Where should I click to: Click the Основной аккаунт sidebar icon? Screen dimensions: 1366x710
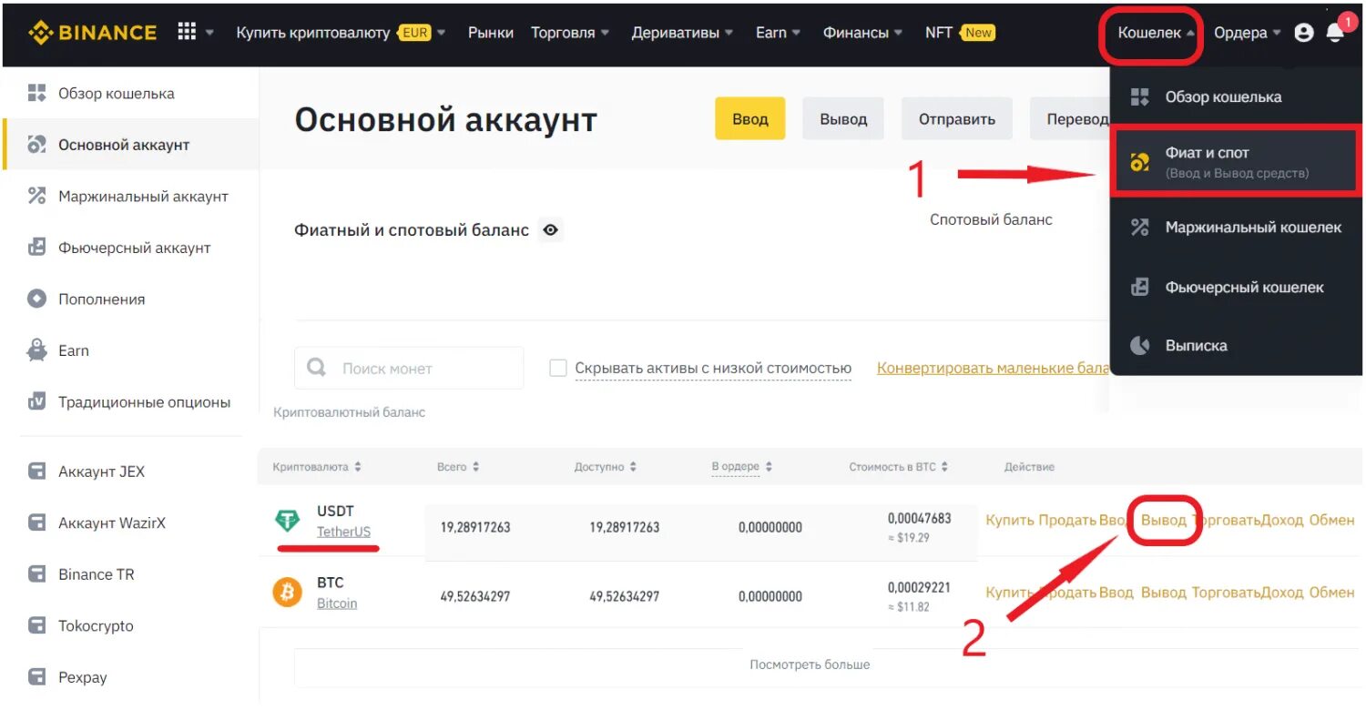(36, 145)
